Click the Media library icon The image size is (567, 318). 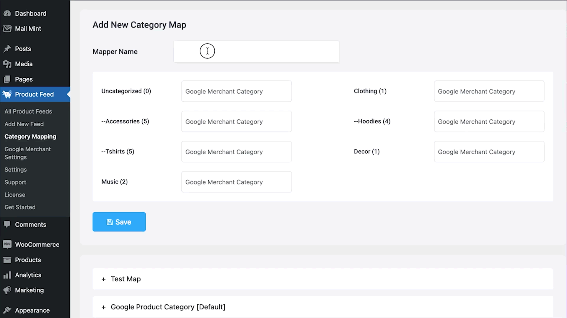click(x=7, y=64)
